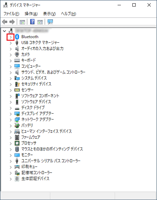Click the セキュリティ デバイス key icon
157x200 pixels.
point(17,84)
